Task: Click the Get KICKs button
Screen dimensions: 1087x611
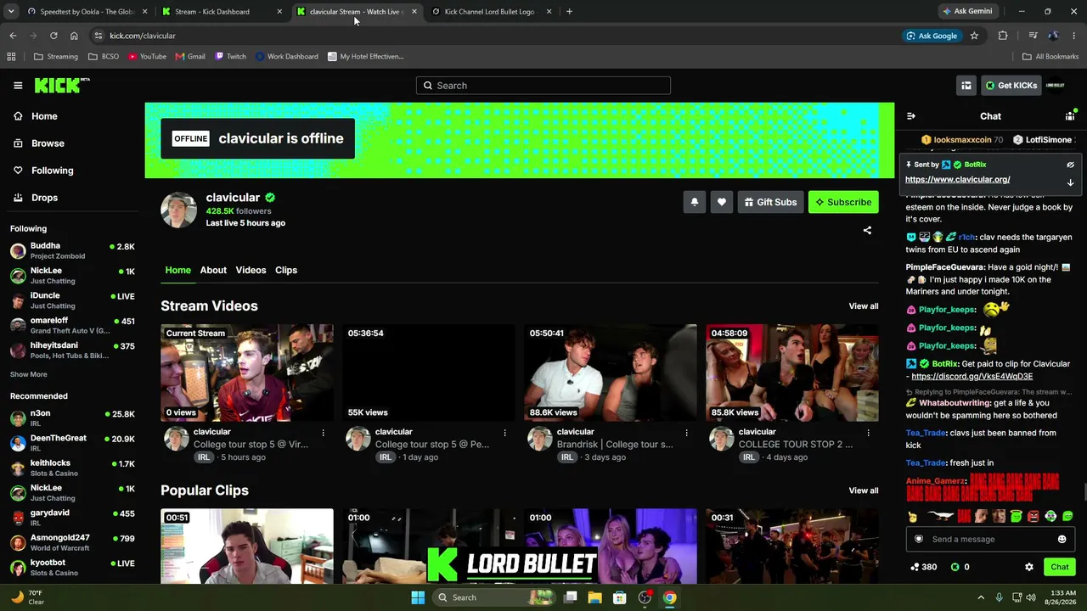Action: tap(1011, 86)
